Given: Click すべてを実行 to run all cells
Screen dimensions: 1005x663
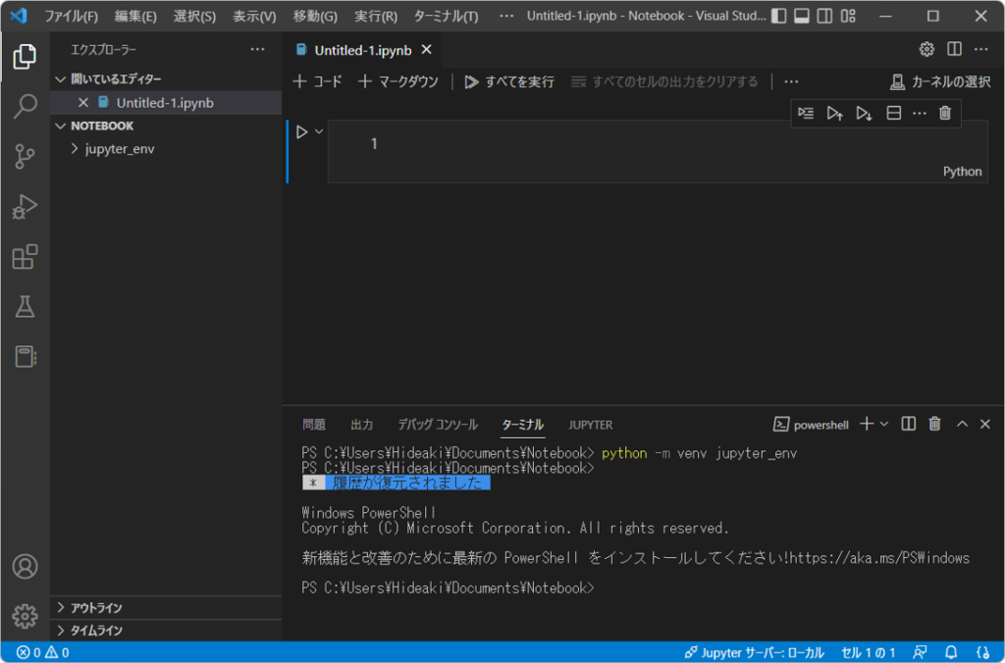Looking at the screenshot, I should point(509,81).
